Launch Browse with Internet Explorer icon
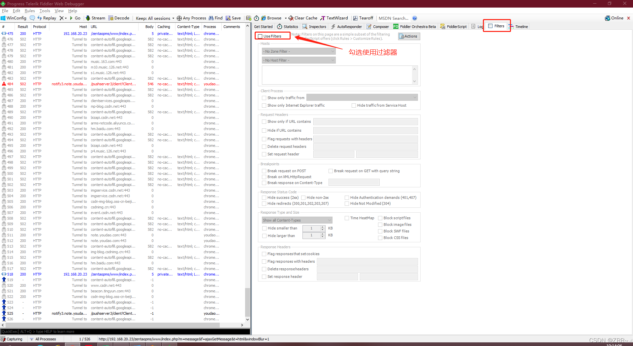This screenshot has width=633, height=346. coord(264,18)
